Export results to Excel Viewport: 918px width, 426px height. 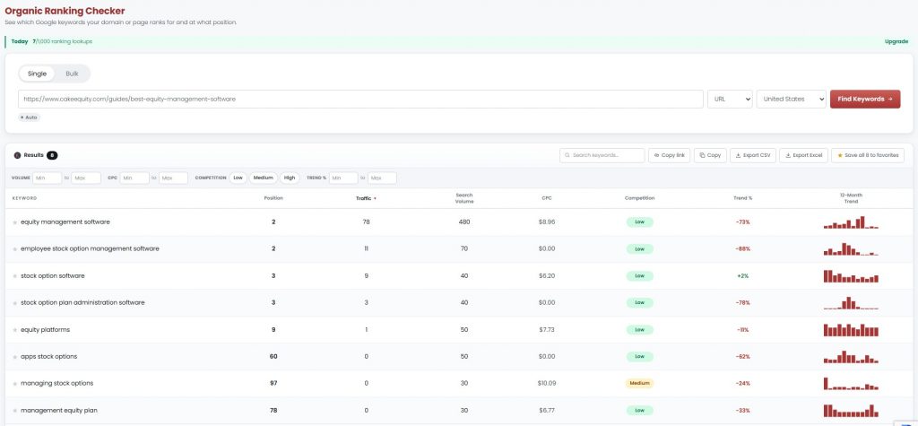803,155
